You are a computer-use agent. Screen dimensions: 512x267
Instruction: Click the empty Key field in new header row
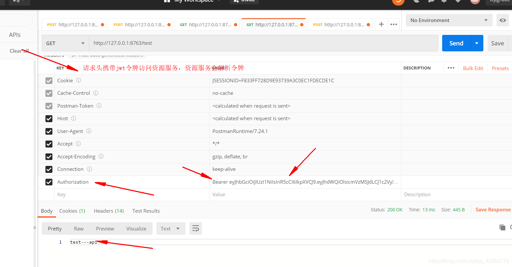coord(131,195)
